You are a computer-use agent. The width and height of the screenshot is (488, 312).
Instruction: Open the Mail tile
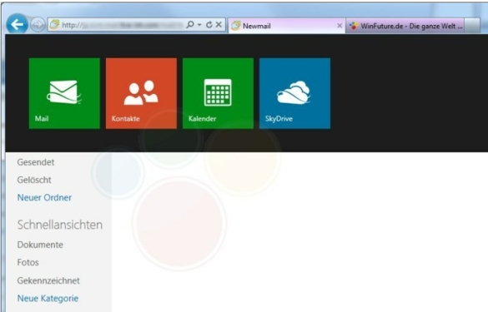tap(64, 93)
